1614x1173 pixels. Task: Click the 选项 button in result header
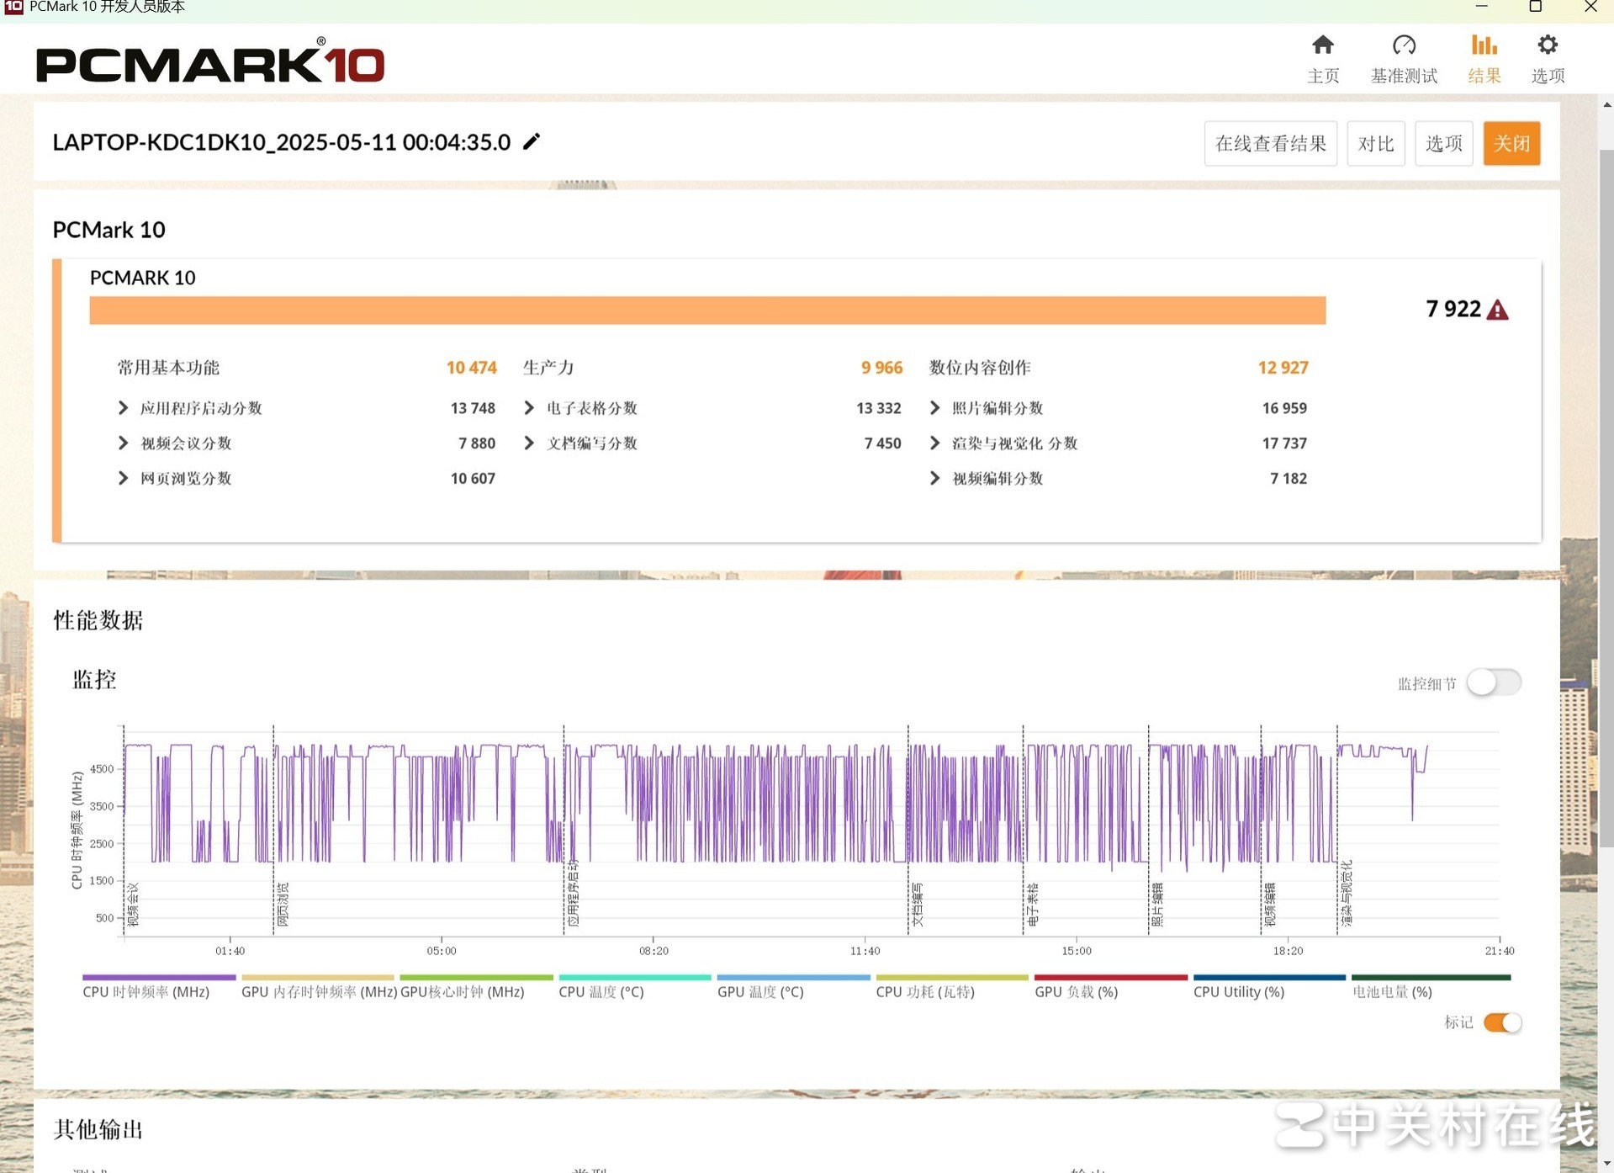[1443, 144]
